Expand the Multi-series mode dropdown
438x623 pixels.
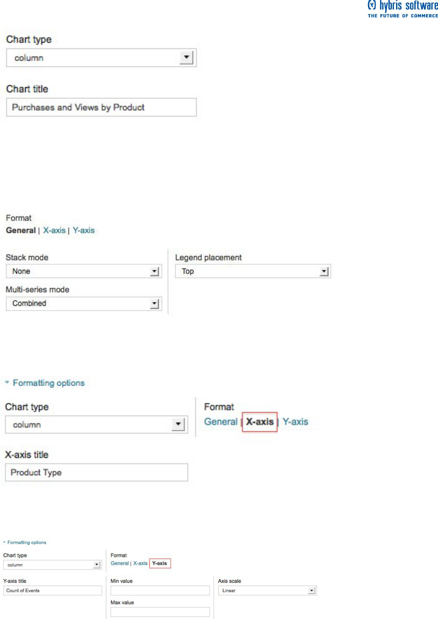pyautogui.click(x=84, y=304)
